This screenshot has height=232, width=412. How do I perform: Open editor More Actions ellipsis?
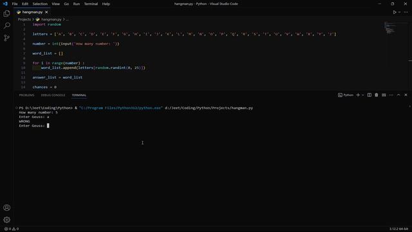406,12
